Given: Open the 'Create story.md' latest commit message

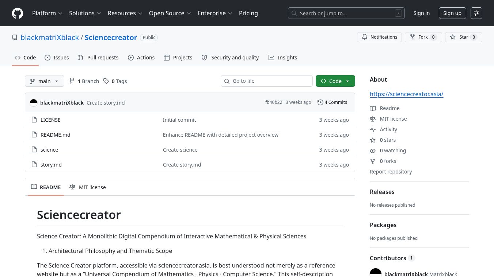Looking at the screenshot, I should click(106, 103).
